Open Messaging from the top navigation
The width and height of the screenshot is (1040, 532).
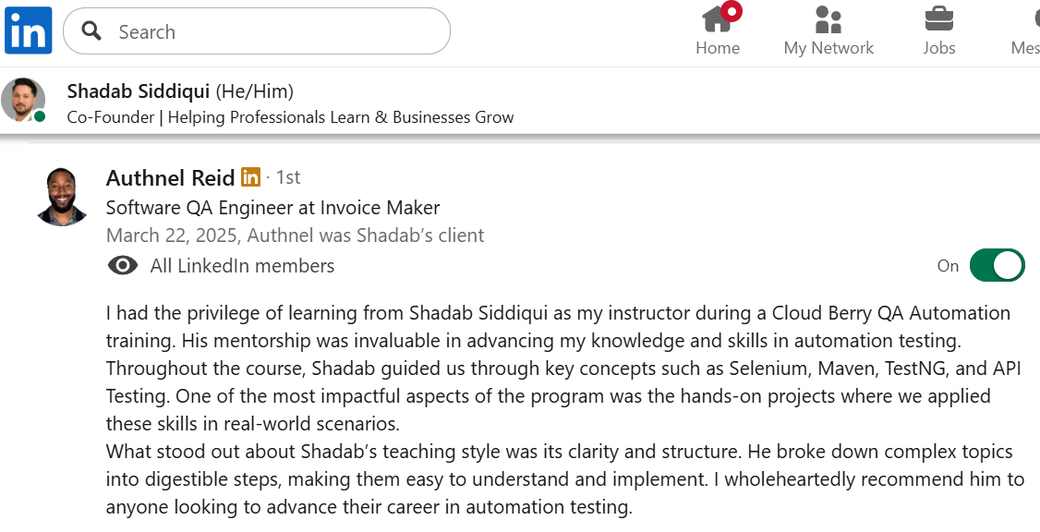[x=1025, y=31]
